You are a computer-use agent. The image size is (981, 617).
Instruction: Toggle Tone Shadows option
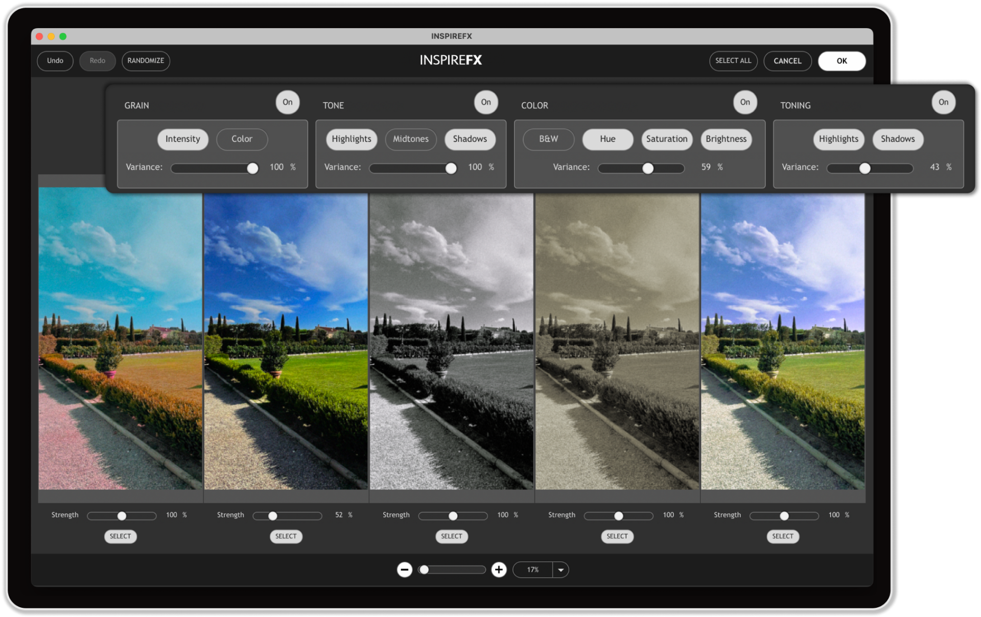(x=470, y=139)
